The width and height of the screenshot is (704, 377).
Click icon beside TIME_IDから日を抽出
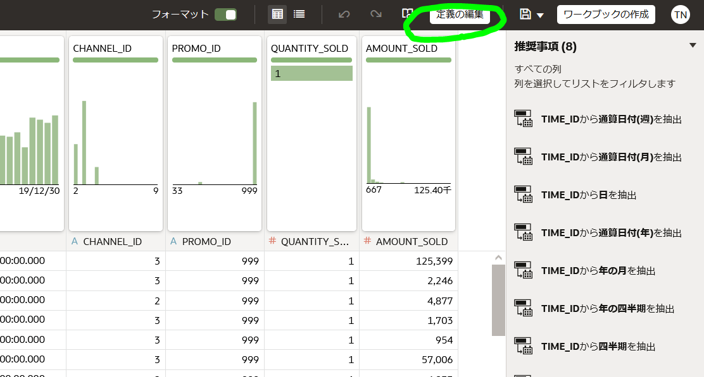524,194
